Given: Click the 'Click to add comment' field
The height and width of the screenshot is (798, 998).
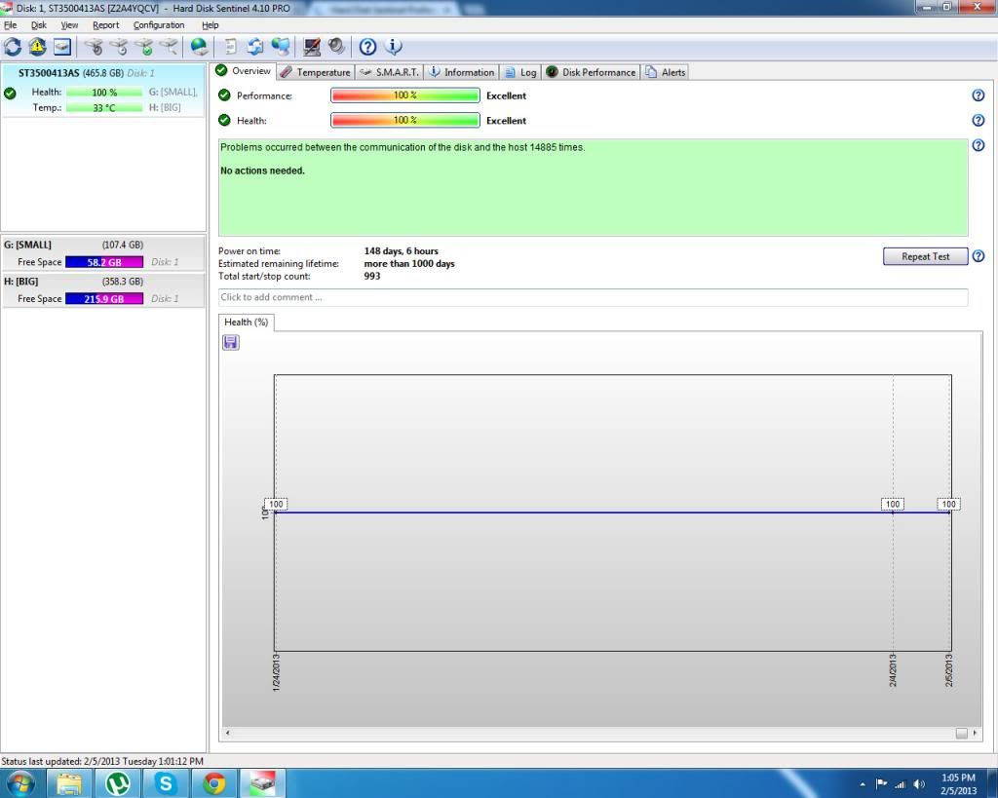Looking at the screenshot, I should (593, 297).
